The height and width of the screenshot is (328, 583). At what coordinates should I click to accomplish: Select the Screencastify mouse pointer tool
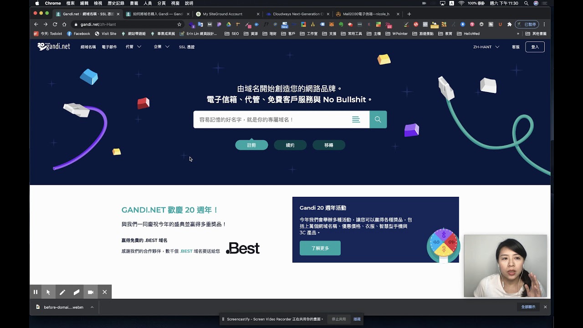pyautogui.click(x=48, y=292)
